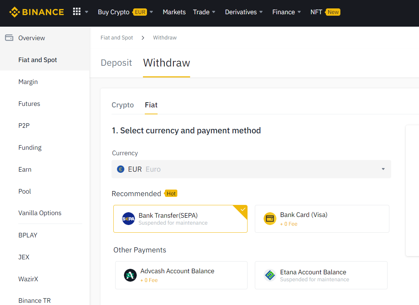Screen dimensions: 419x305
Task: Click Select currency and payment method heading
Action: [186, 131]
